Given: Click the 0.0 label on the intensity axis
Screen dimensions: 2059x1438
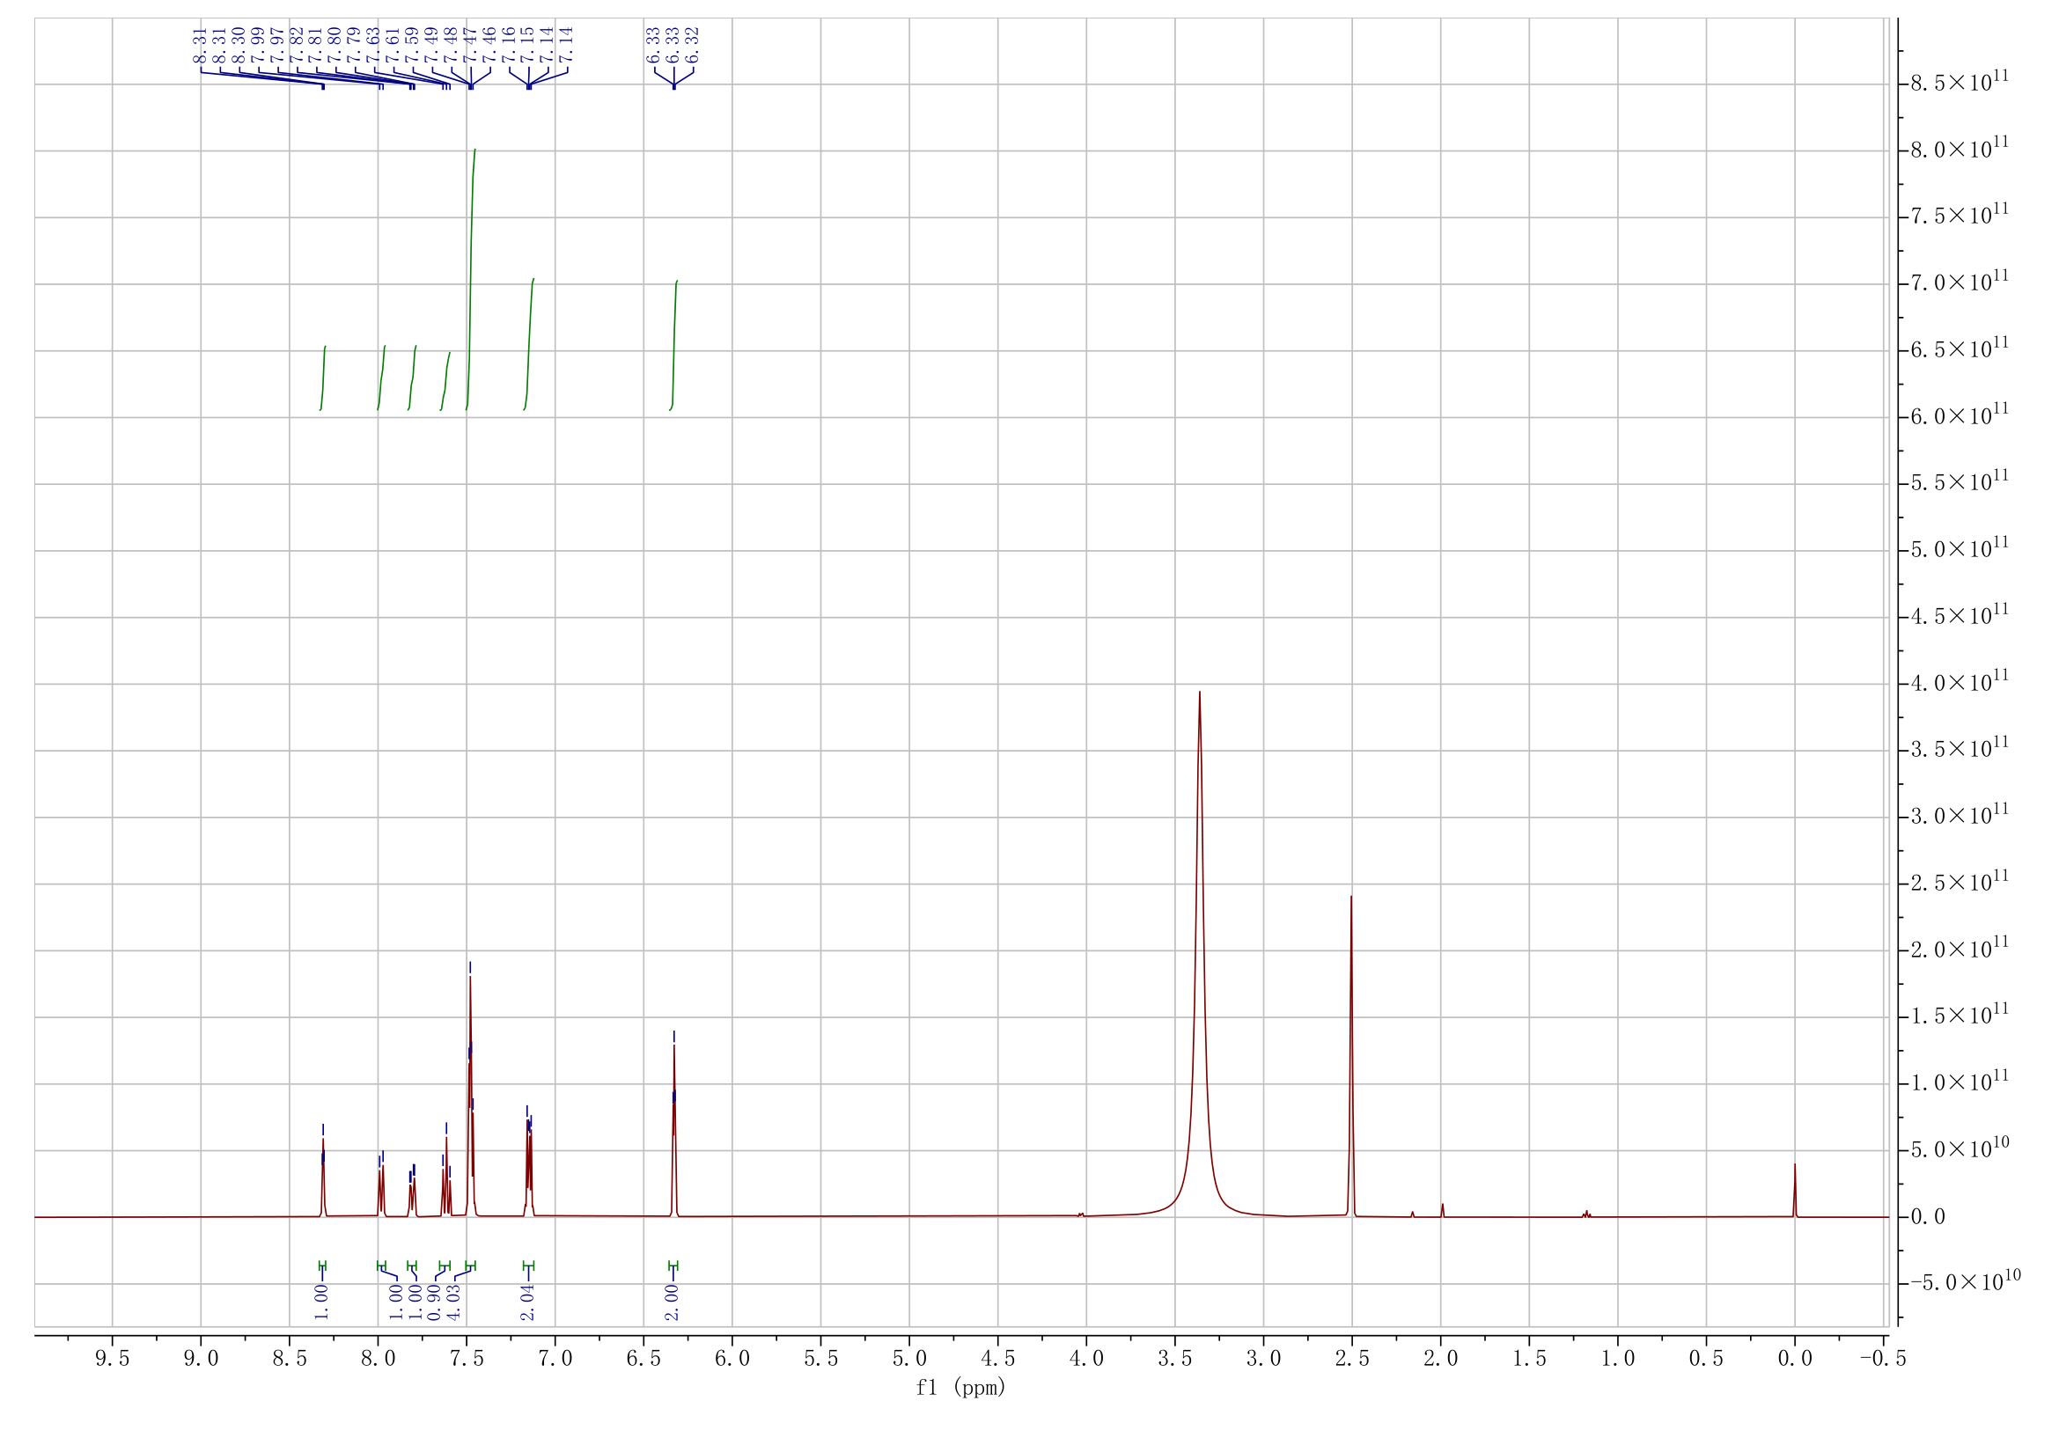Looking at the screenshot, I should click(1928, 1217).
